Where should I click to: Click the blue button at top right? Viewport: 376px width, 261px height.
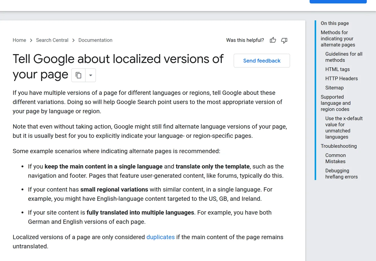pos(338,1)
